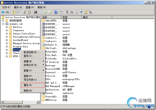Click the root Active Directory tree icon
The image size is (156, 110).
click(3, 17)
